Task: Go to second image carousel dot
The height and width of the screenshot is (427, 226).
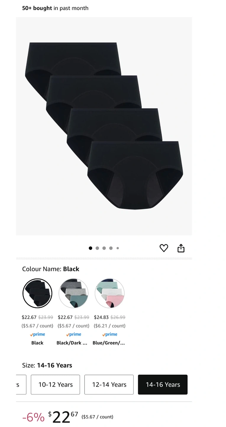Action: tap(97, 248)
